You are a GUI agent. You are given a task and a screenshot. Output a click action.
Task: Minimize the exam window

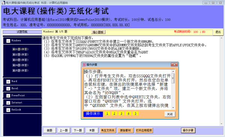point(206,3)
